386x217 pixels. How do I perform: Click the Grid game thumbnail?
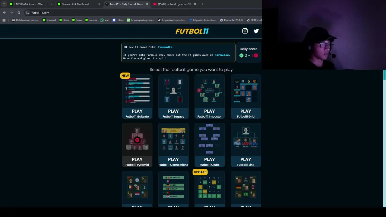(x=246, y=91)
